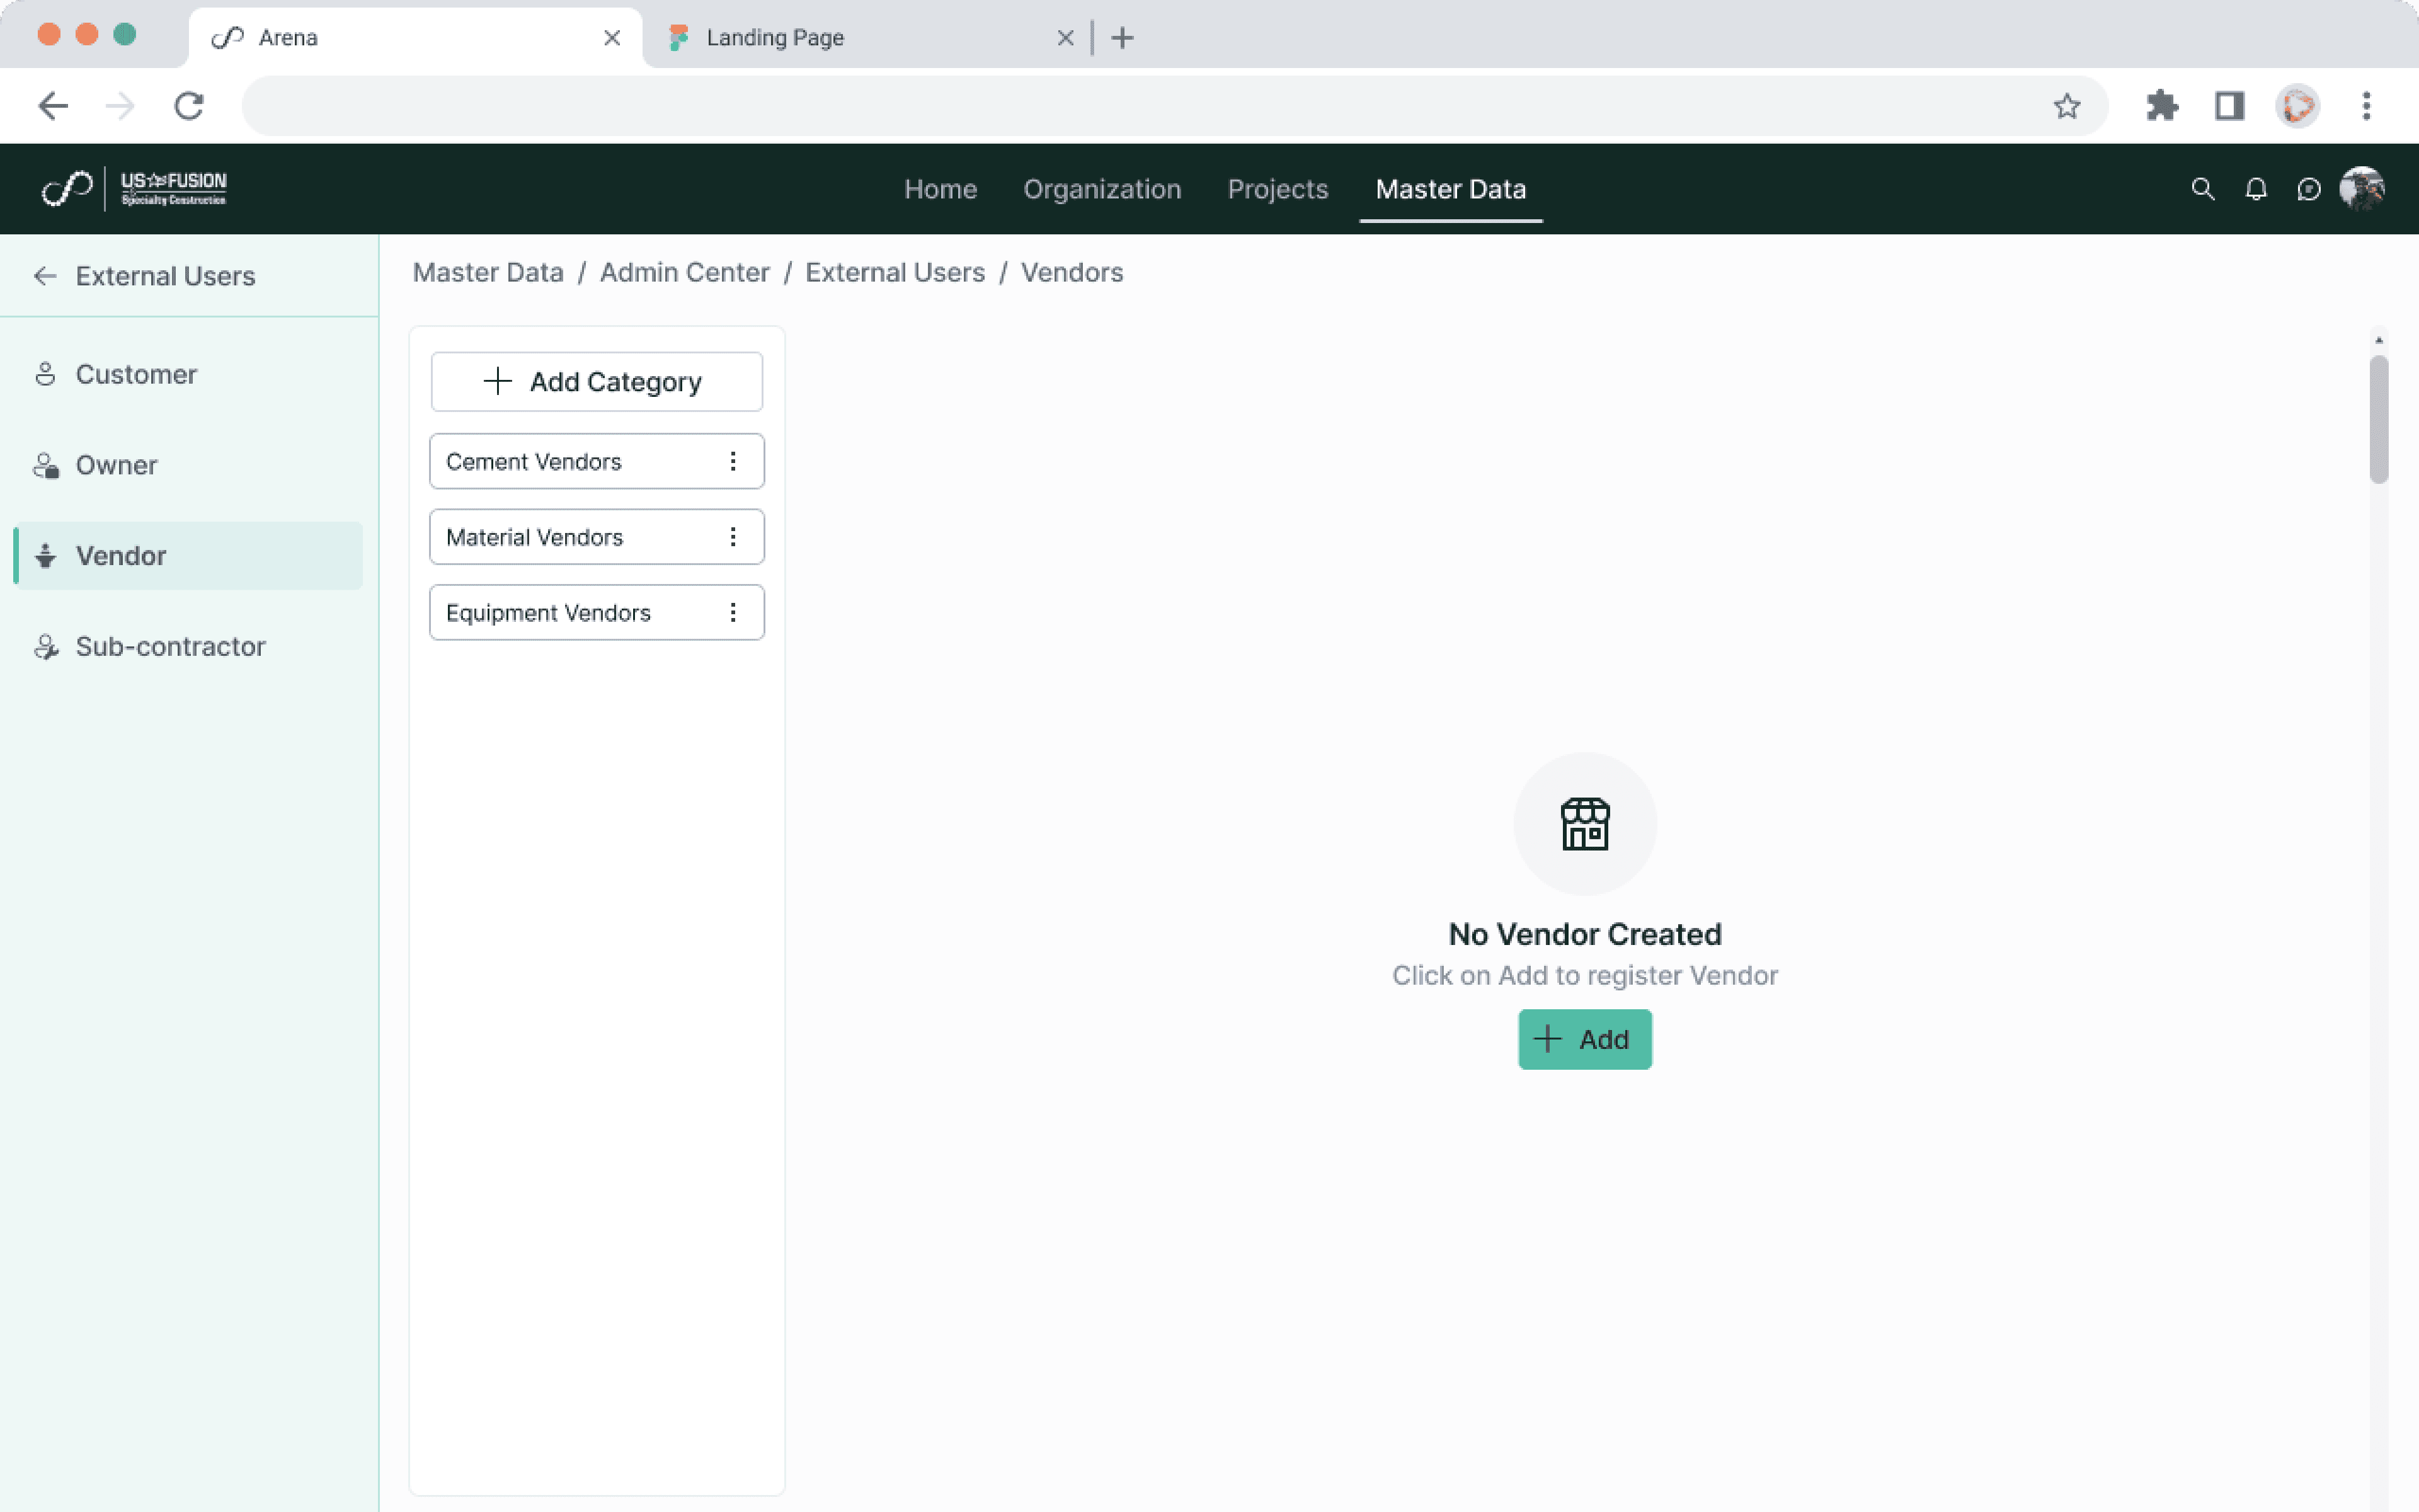Image resolution: width=2419 pixels, height=1512 pixels.
Task: Click the back arrow beside External Users
Action: point(45,276)
